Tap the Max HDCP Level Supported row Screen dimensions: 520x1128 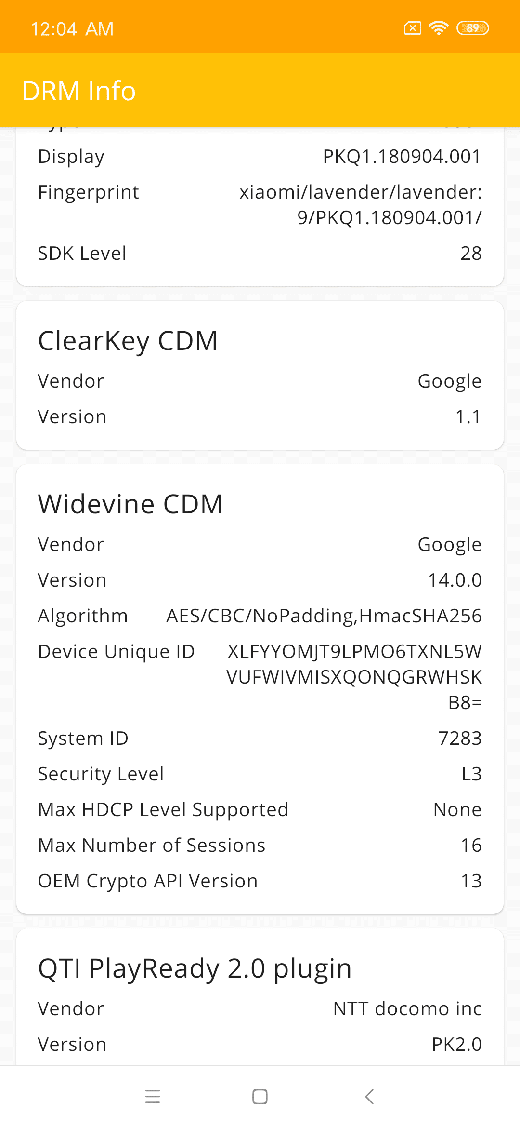[x=260, y=809]
